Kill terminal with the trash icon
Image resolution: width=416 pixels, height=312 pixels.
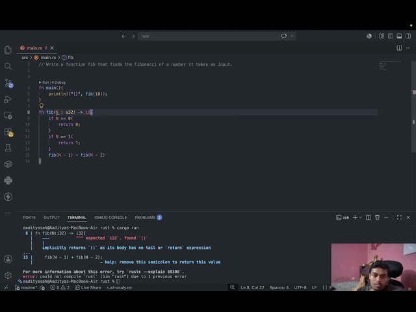[377, 218]
